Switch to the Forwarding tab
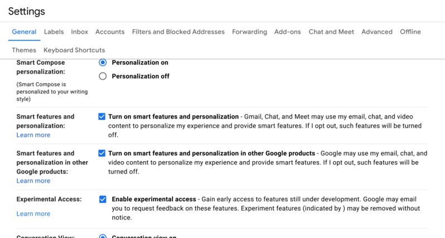The image size is (445, 238). point(249,32)
